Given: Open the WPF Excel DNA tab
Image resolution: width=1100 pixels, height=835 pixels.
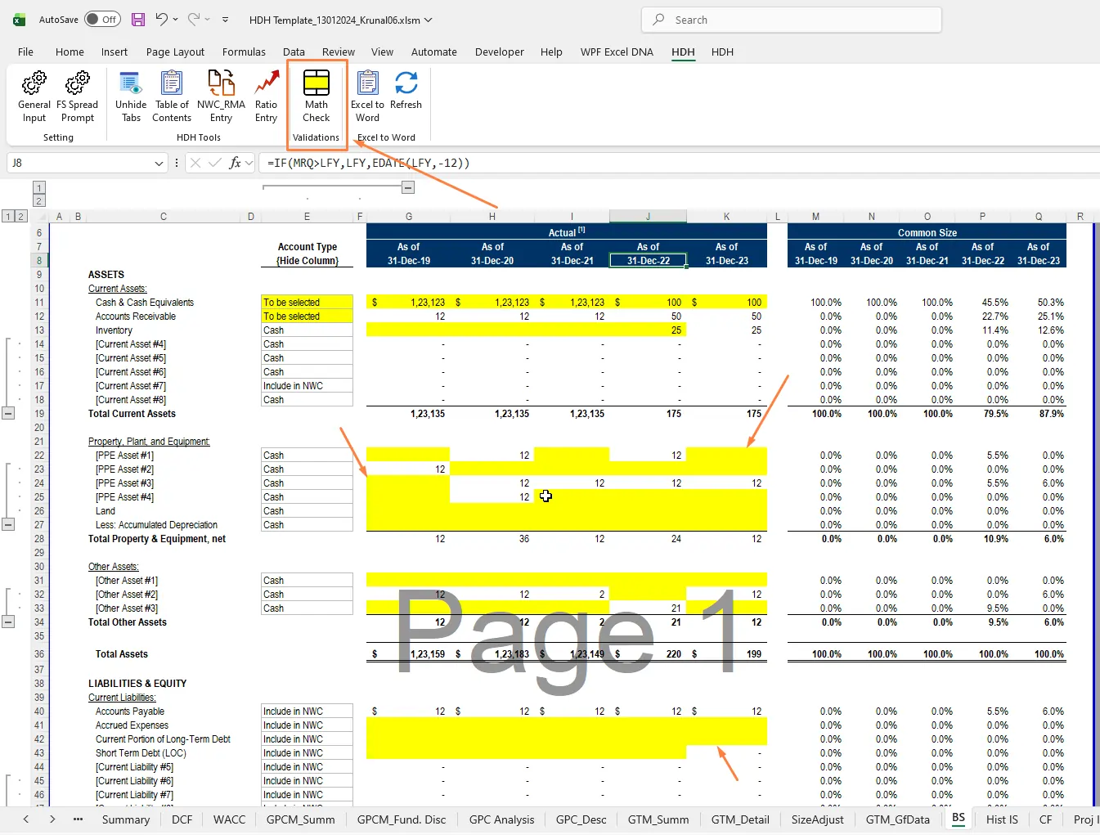Looking at the screenshot, I should click(617, 52).
